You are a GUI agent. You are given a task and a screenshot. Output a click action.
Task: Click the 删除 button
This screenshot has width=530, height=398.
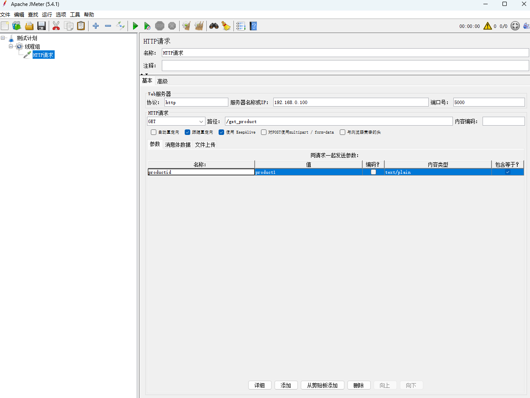(359, 385)
